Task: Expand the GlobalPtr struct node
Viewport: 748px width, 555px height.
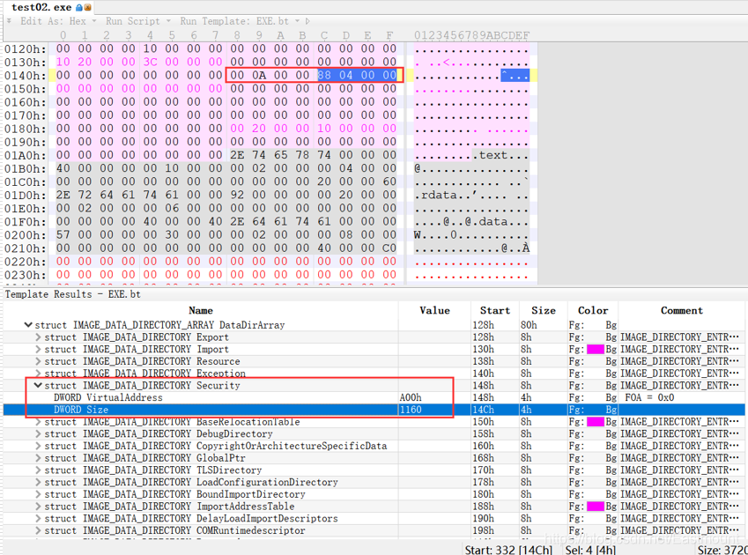Action: tap(38, 458)
